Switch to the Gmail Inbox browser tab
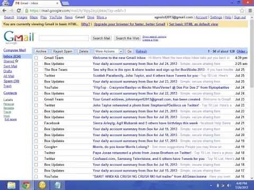Screen dimensions: 254x190 pyautogui.click(x=35, y=3)
